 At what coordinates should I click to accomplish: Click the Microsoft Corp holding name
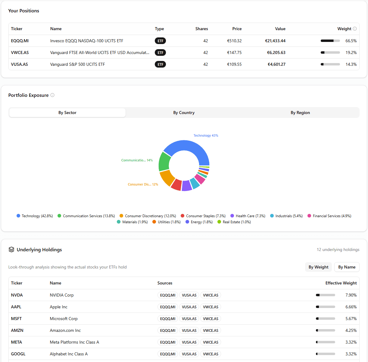click(x=64, y=319)
